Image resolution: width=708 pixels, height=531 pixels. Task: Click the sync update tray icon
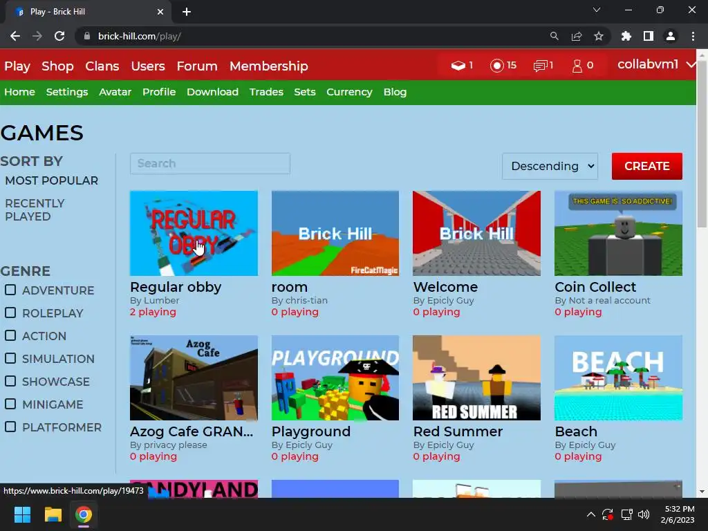pyautogui.click(x=608, y=514)
